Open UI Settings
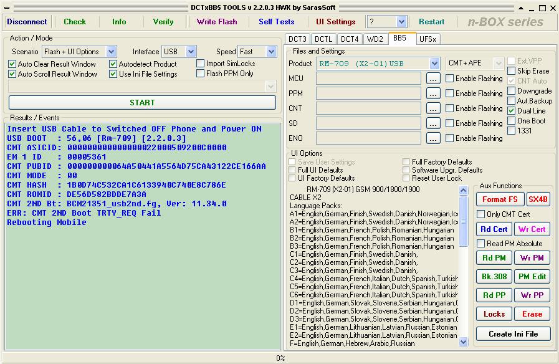The width and height of the screenshot is (559, 364). (x=335, y=22)
